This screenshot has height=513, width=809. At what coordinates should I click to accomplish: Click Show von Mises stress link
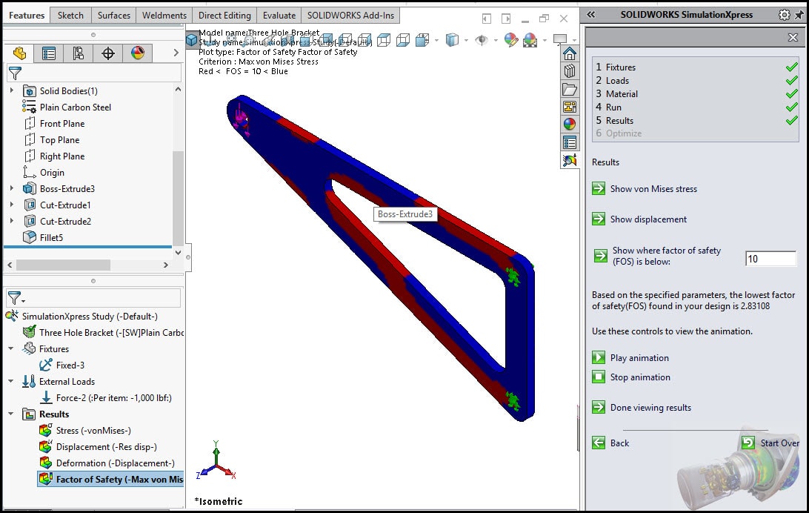click(653, 189)
